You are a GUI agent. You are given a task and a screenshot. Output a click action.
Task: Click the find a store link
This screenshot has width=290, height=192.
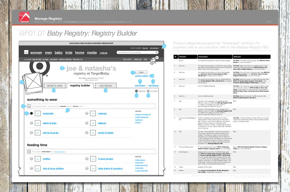click(x=127, y=59)
